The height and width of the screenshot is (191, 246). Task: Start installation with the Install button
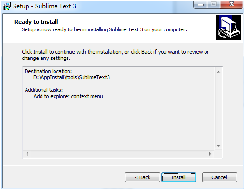click(178, 177)
